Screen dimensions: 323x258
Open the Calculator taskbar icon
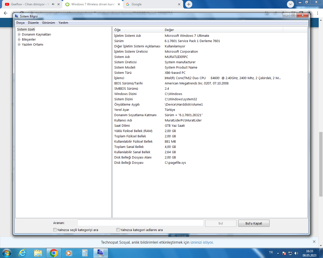click(x=85, y=253)
